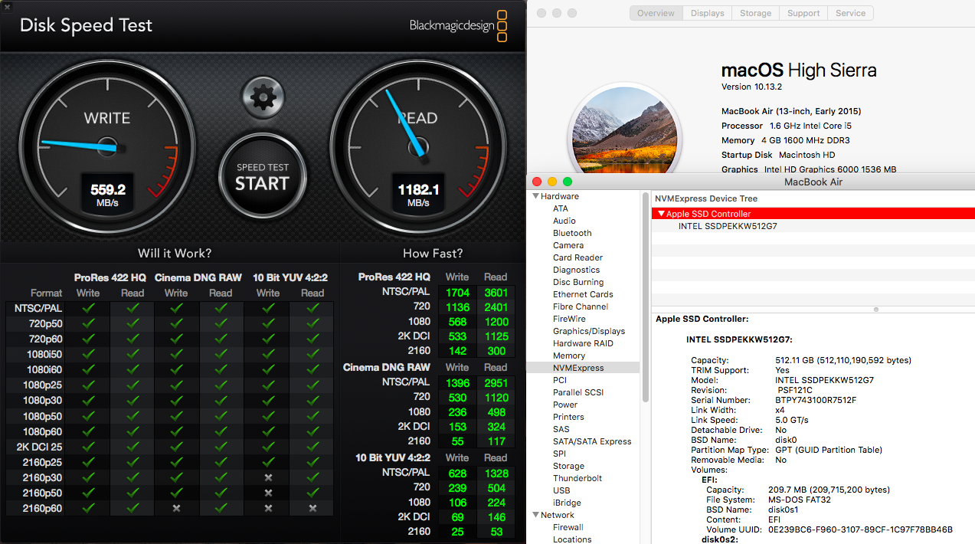
Task: Click the Speed Test START button
Action: 263,176
